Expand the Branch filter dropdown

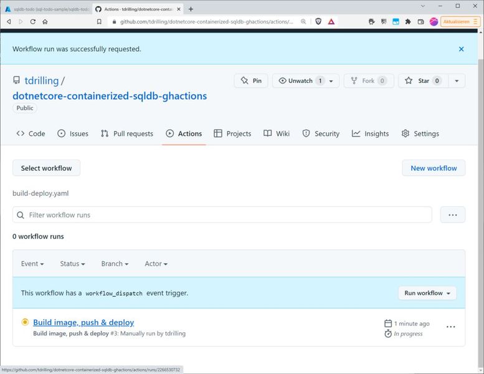click(115, 264)
